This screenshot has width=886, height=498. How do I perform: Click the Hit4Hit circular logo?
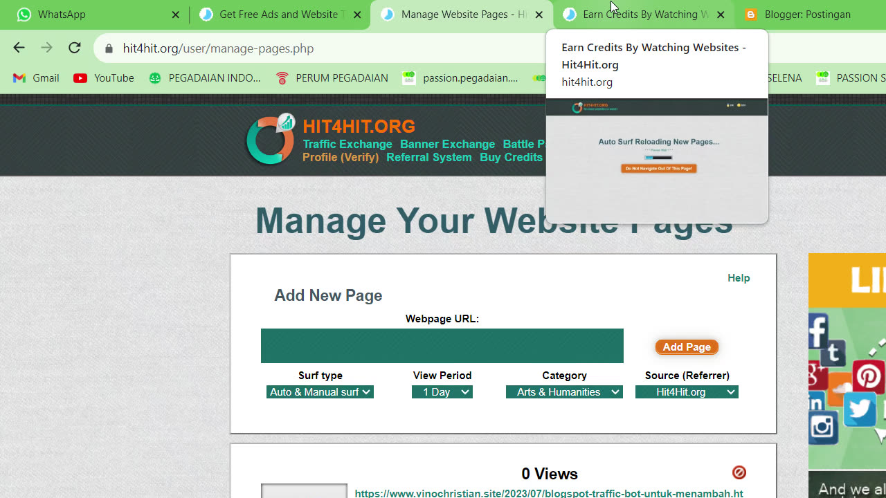(271, 139)
